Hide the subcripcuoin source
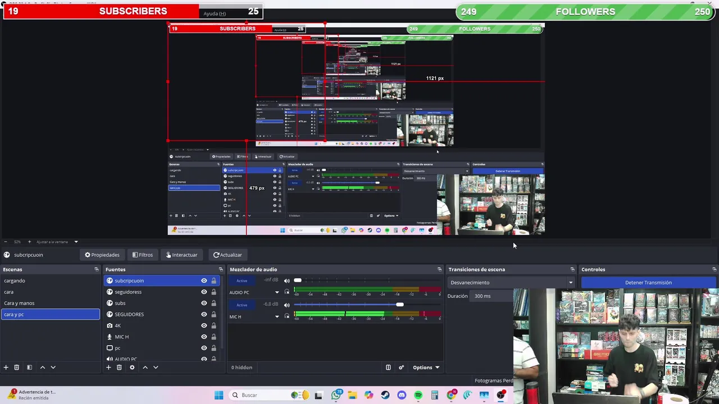 coord(204,281)
